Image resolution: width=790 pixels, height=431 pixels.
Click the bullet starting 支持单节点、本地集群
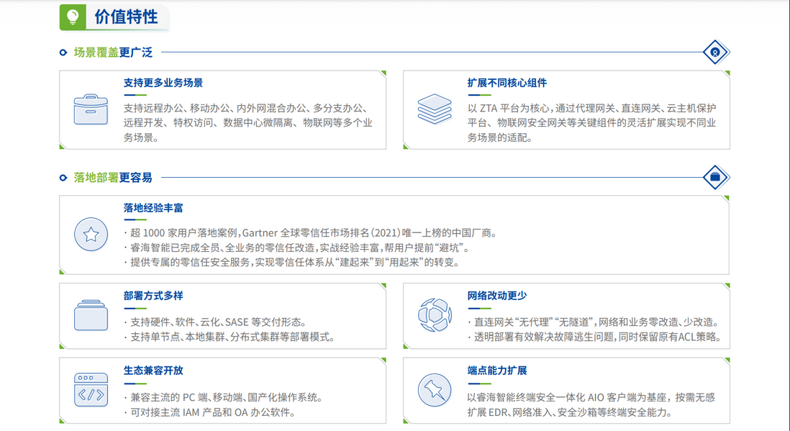[230, 337]
